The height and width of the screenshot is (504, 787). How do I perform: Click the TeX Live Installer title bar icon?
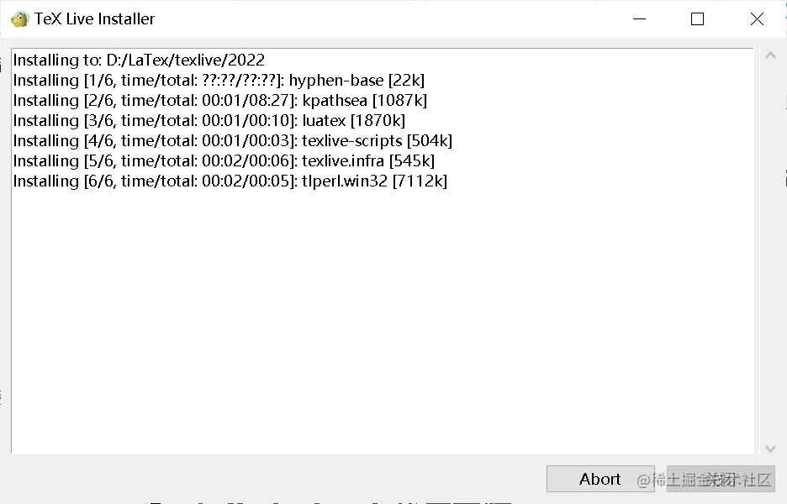tap(19, 18)
